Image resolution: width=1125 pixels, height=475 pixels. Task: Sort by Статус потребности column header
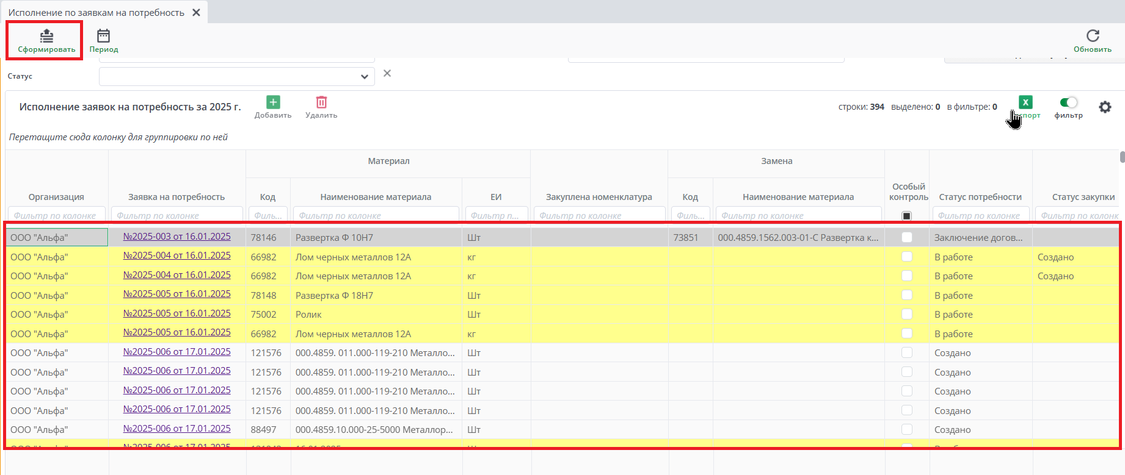coord(980,197)
